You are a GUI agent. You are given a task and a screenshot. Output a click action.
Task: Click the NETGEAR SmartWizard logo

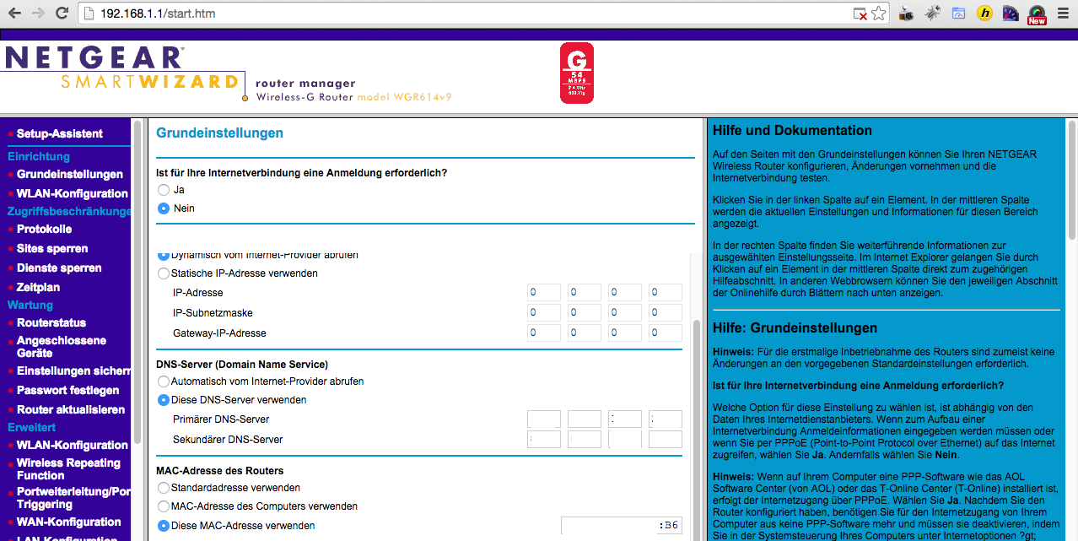click(123, 71)
